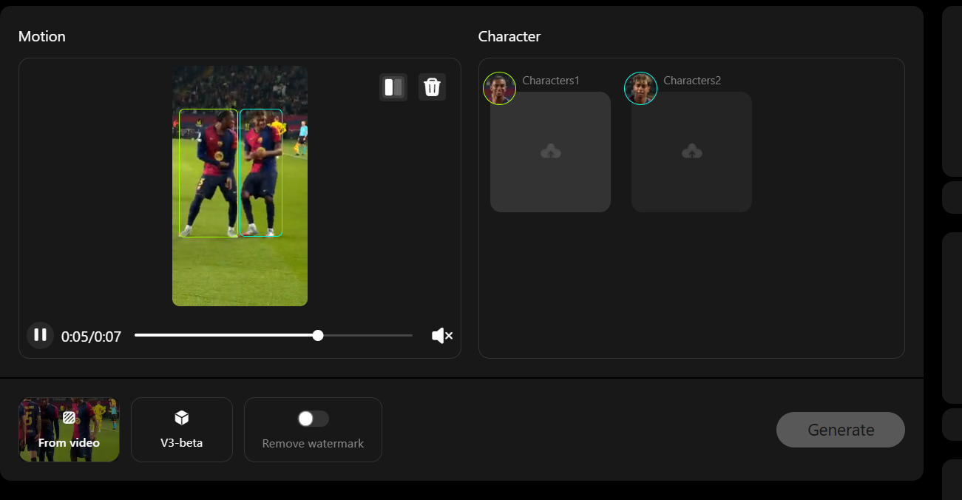
Task: Enable the Remove watermark switch
Action: [x=313, y=419]
